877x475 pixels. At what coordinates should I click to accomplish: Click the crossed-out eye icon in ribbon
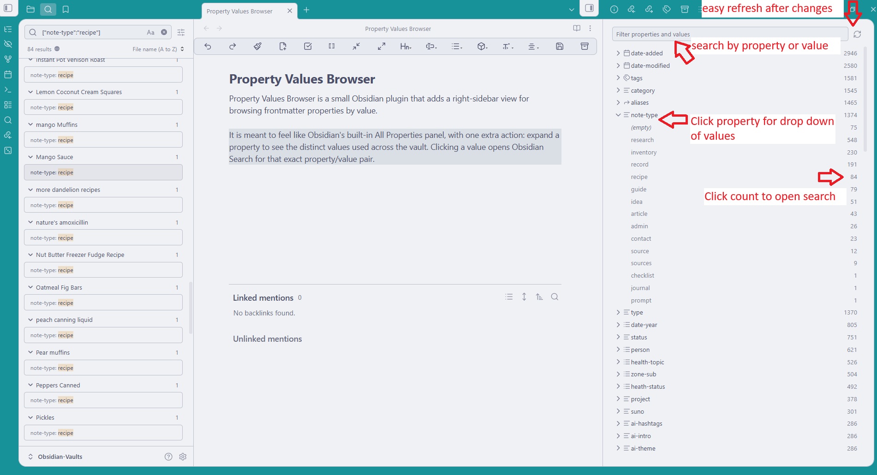pos(8,44)
